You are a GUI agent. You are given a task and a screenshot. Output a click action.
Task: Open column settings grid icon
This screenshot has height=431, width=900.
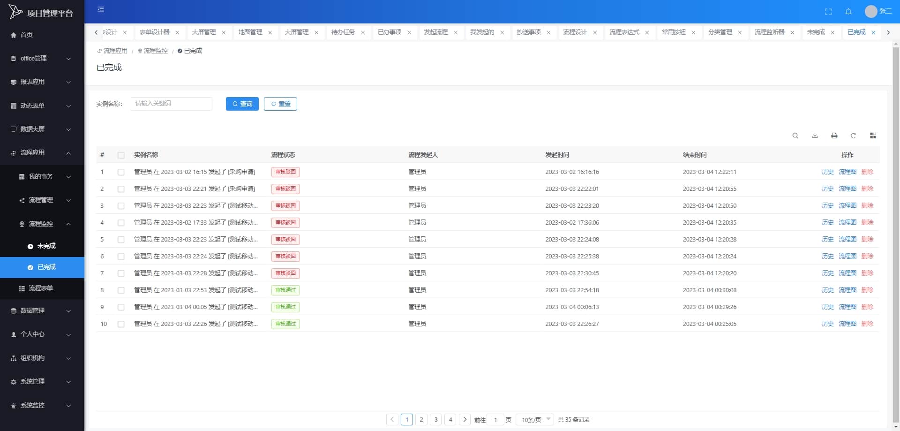click(x=873, y=136)
